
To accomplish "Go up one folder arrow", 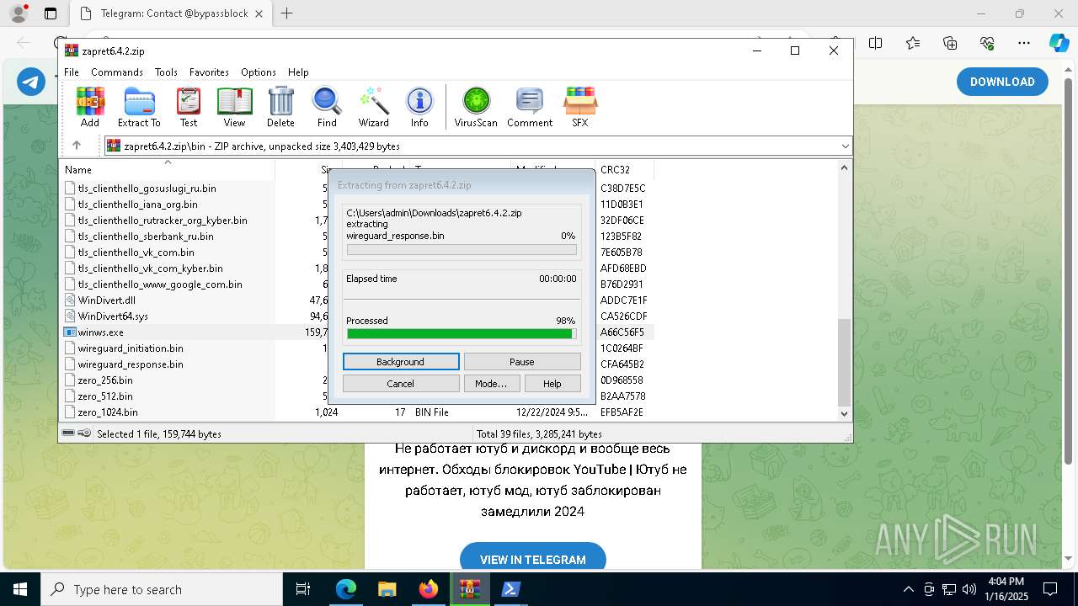I will (77, 146).
